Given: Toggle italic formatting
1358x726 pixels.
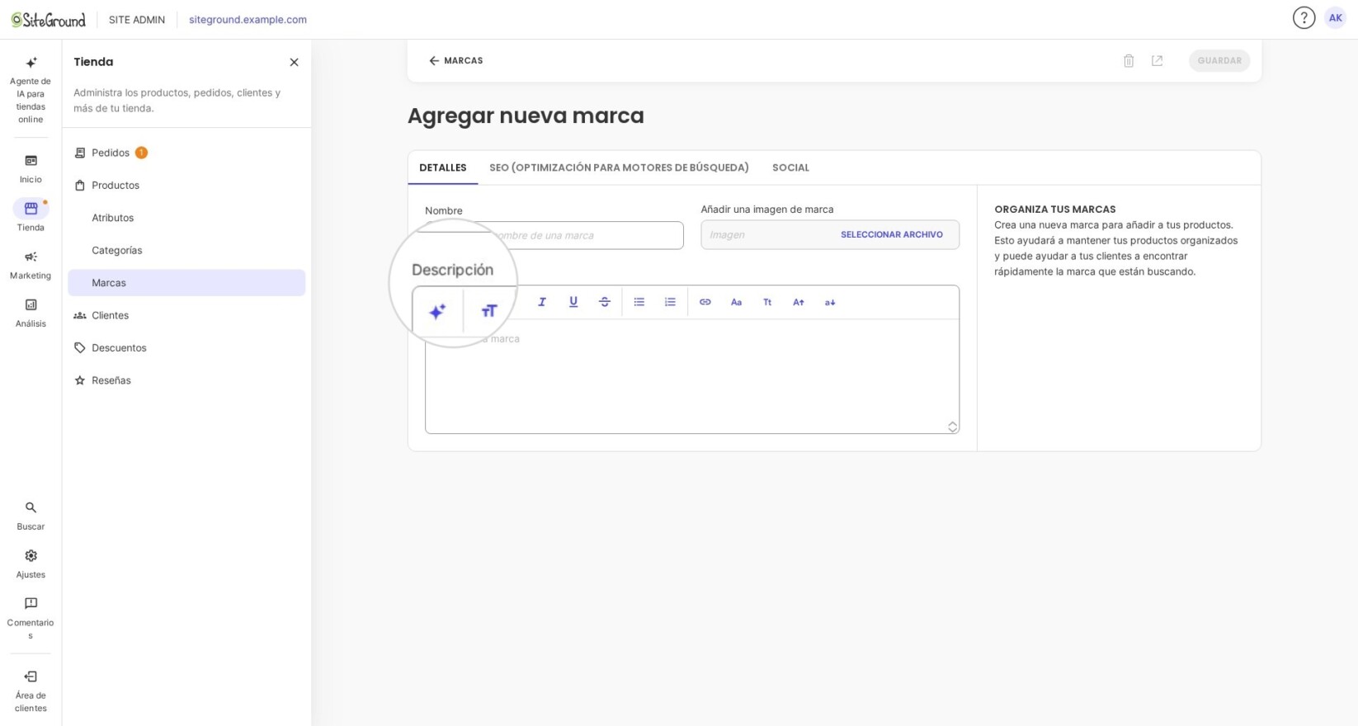Looking at the screenshot, I should (x=542, y=302).
